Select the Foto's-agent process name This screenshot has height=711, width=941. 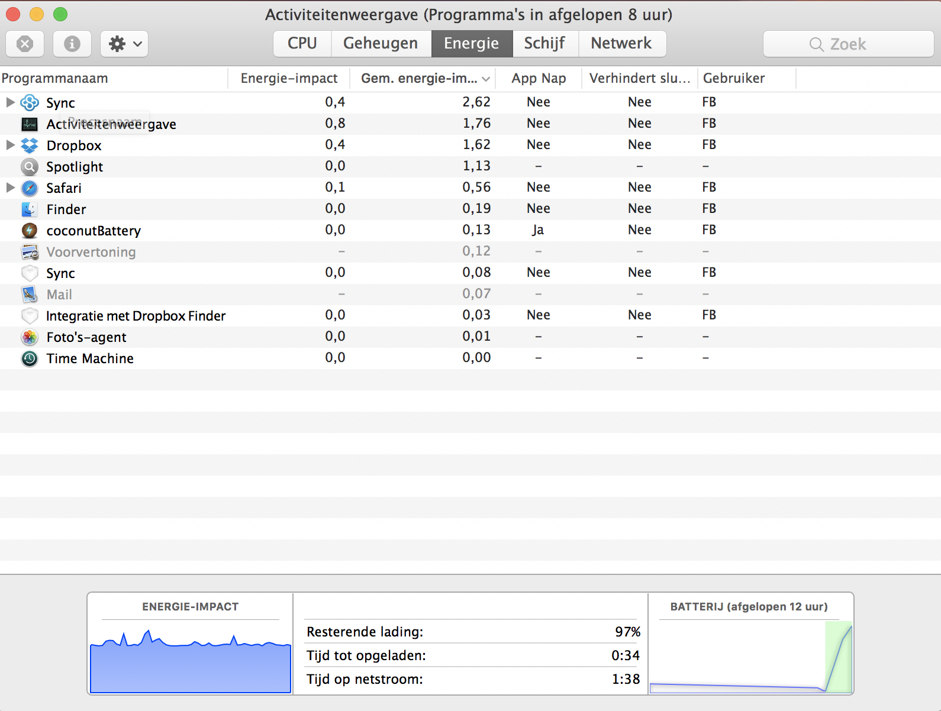click(x=86, y=337)
